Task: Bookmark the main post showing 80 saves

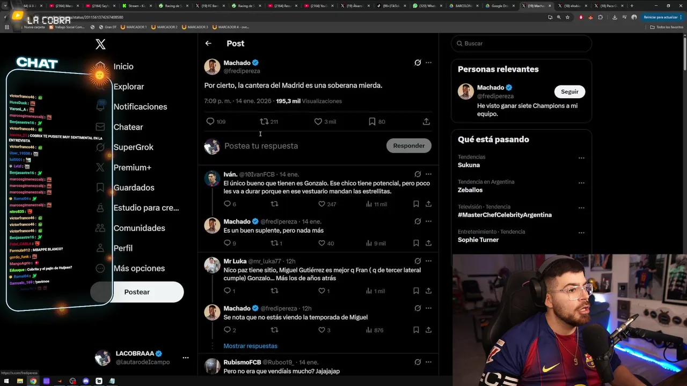Action: 372,122
